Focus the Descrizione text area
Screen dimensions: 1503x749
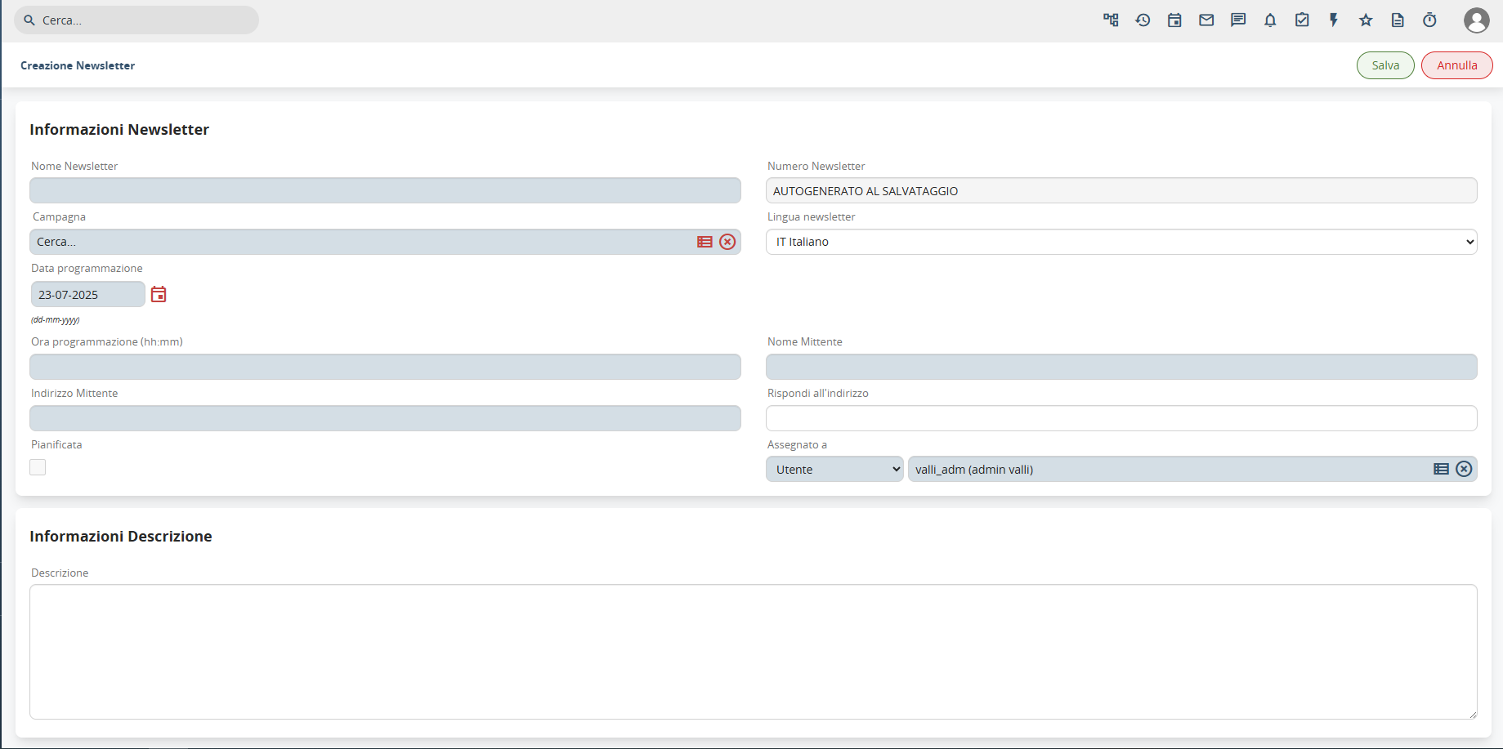753,651
